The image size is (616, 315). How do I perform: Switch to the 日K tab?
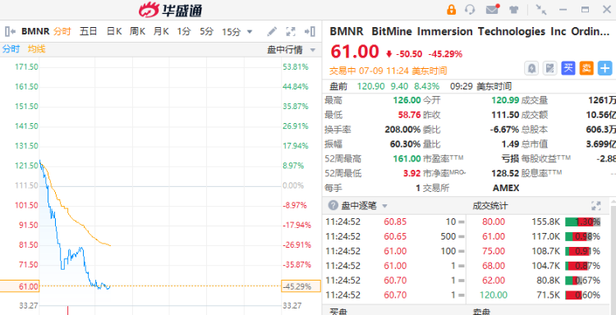pyautogui.click(x=114, y=31)
